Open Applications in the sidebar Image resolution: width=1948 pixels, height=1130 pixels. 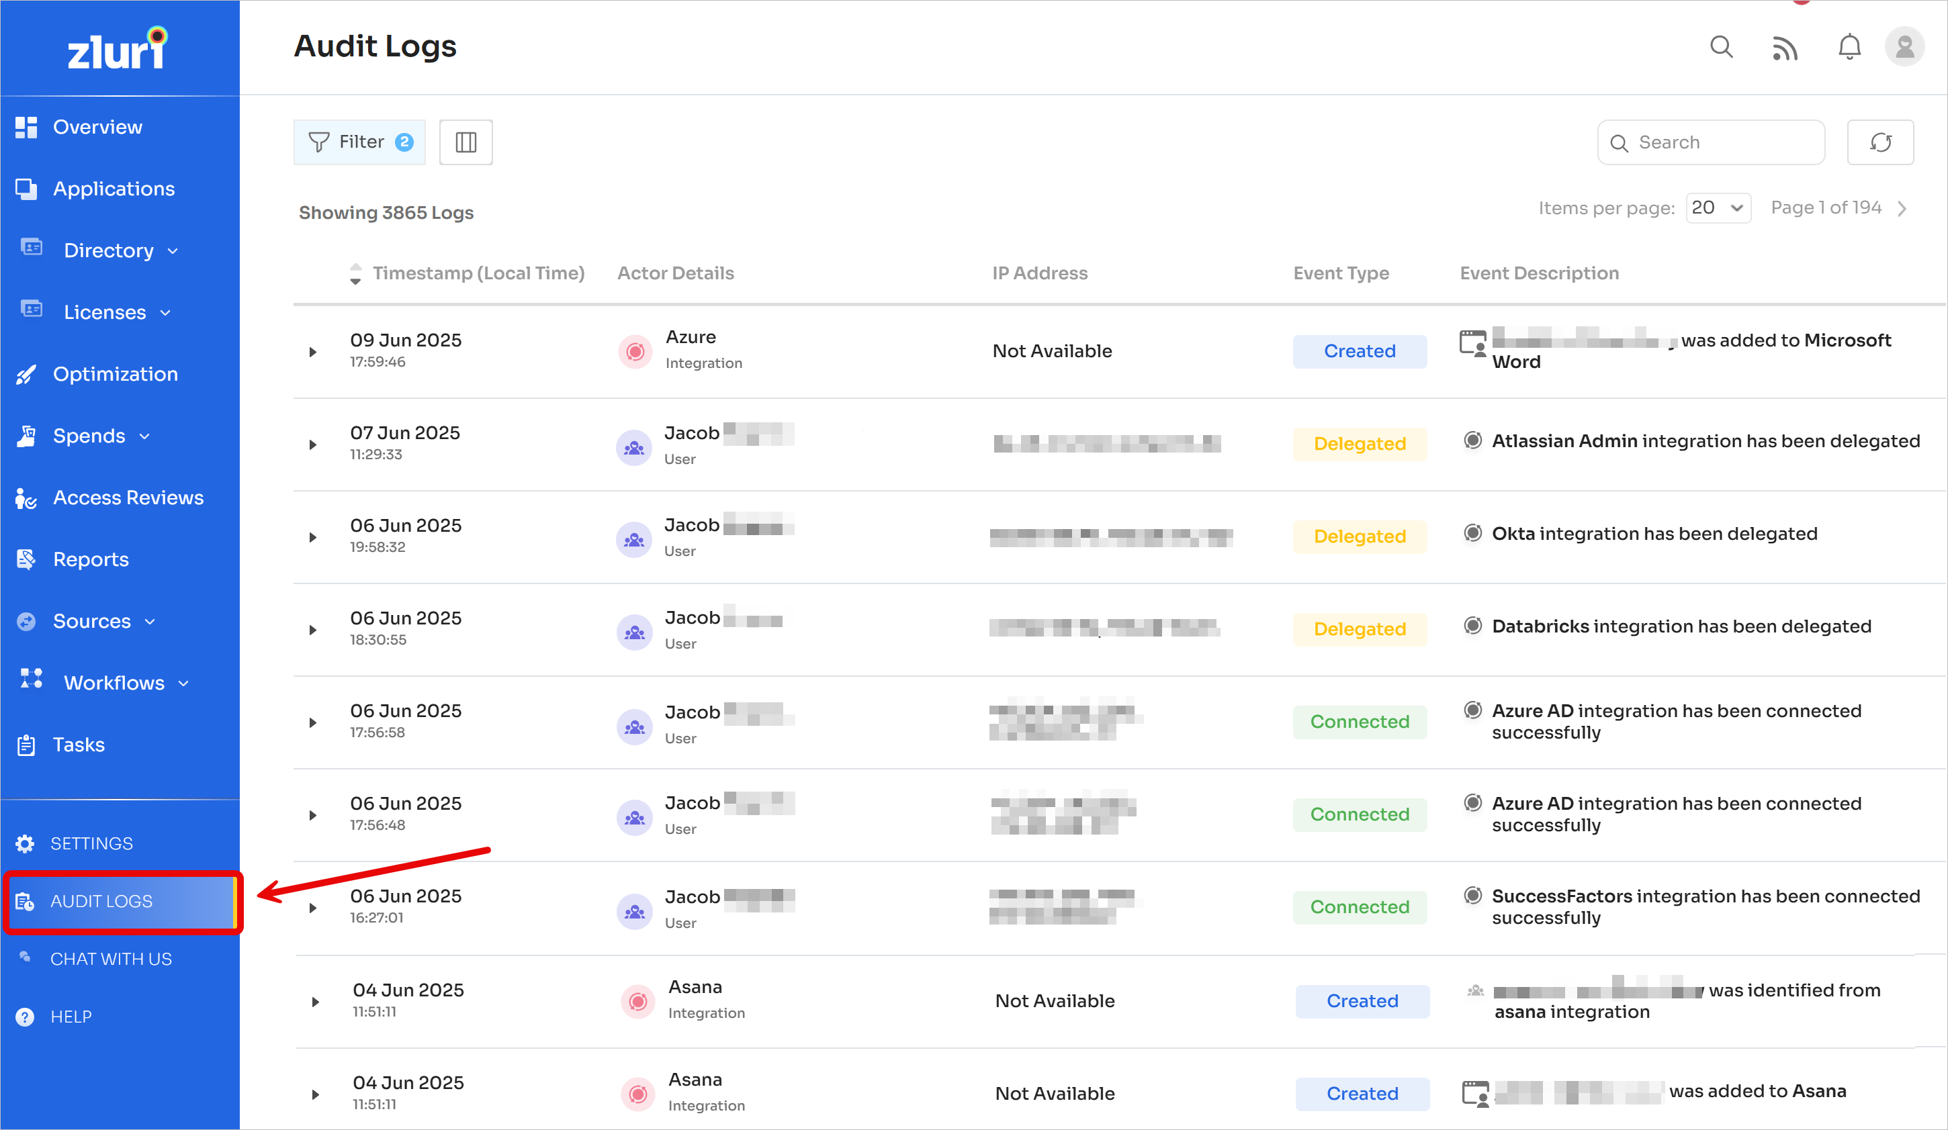[114, 189]
